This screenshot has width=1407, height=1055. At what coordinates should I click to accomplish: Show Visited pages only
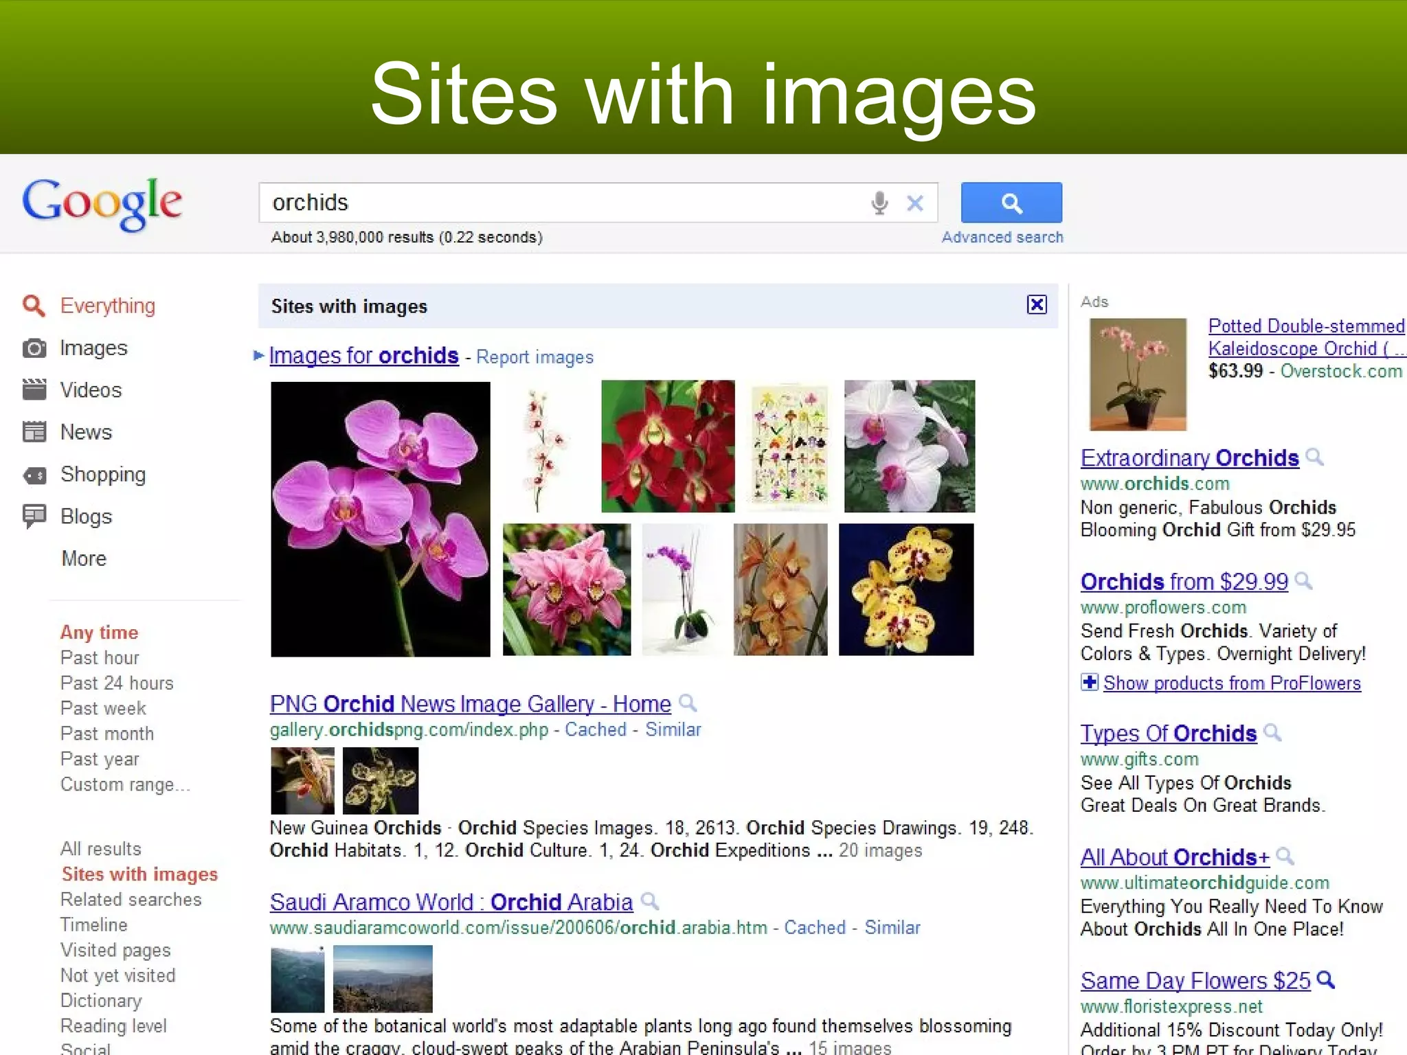coord(115,951)
